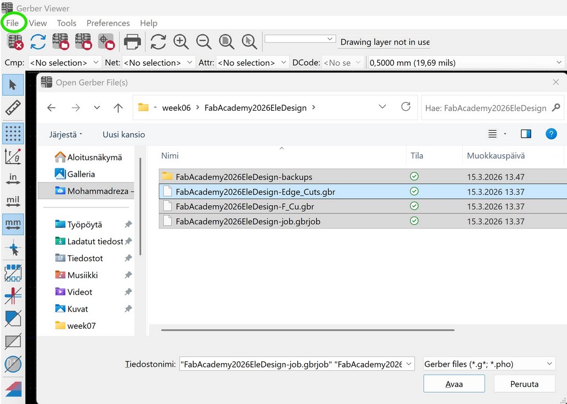The width and height of the screenshot is (567, 404).
Task: Expand the address bar history dropdown
Action: pyautogui.click(x=382, y=107)
